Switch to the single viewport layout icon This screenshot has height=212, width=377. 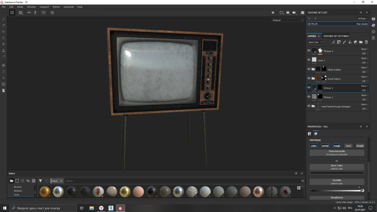(12, 13)
